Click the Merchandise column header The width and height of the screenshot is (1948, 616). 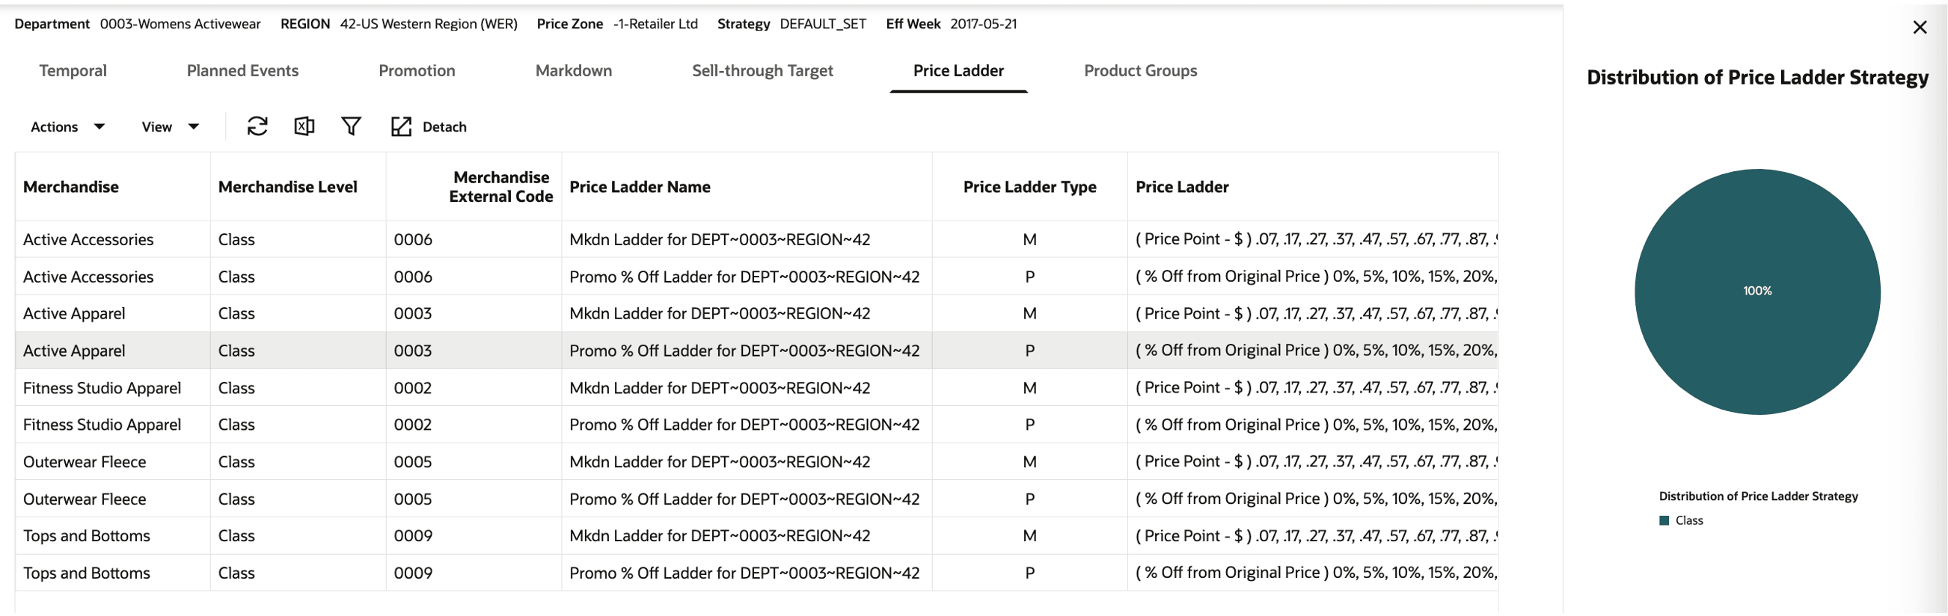[x=71, y=187]
